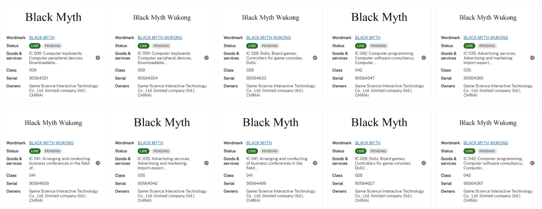Open BLACK MYTH WUKONG link for serial 90564633

pos(268,38)
